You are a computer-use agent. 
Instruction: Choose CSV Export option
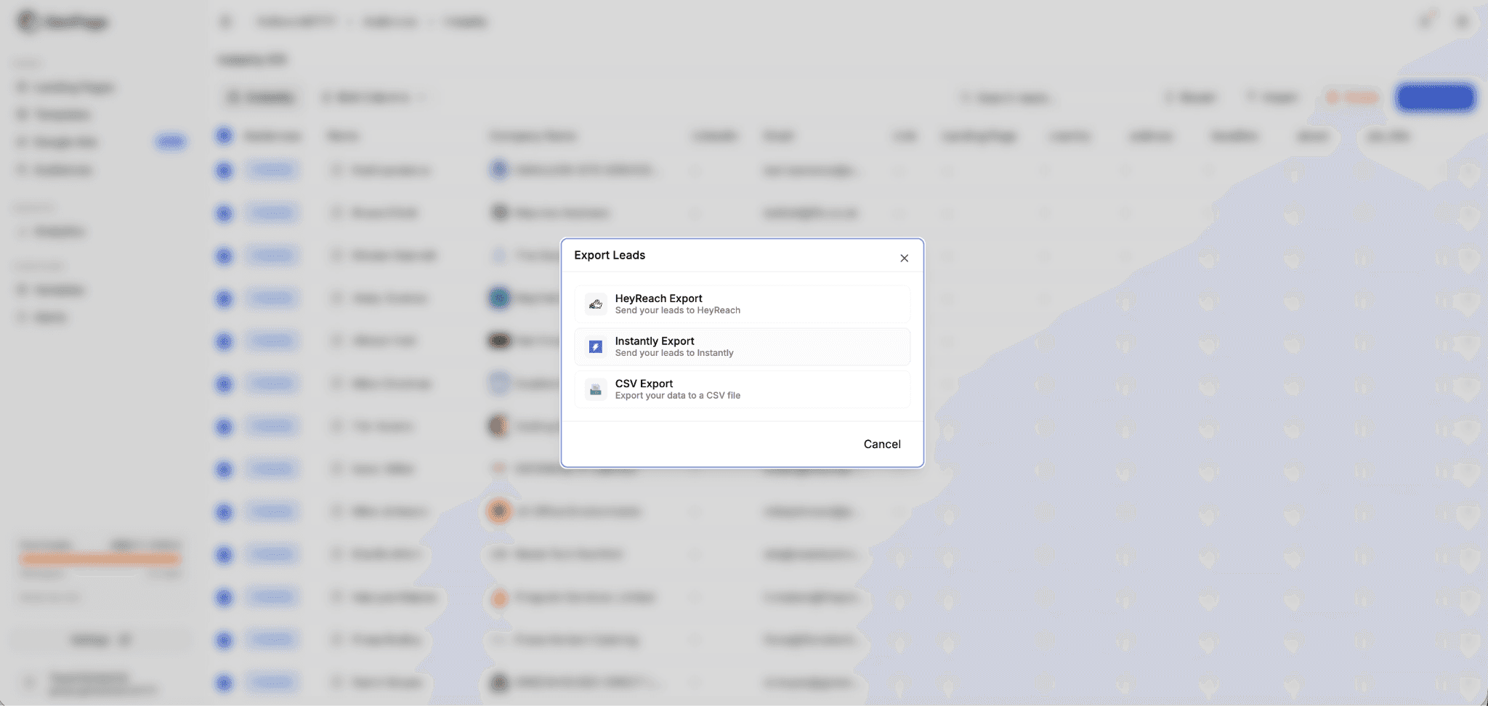pos(742,389)
